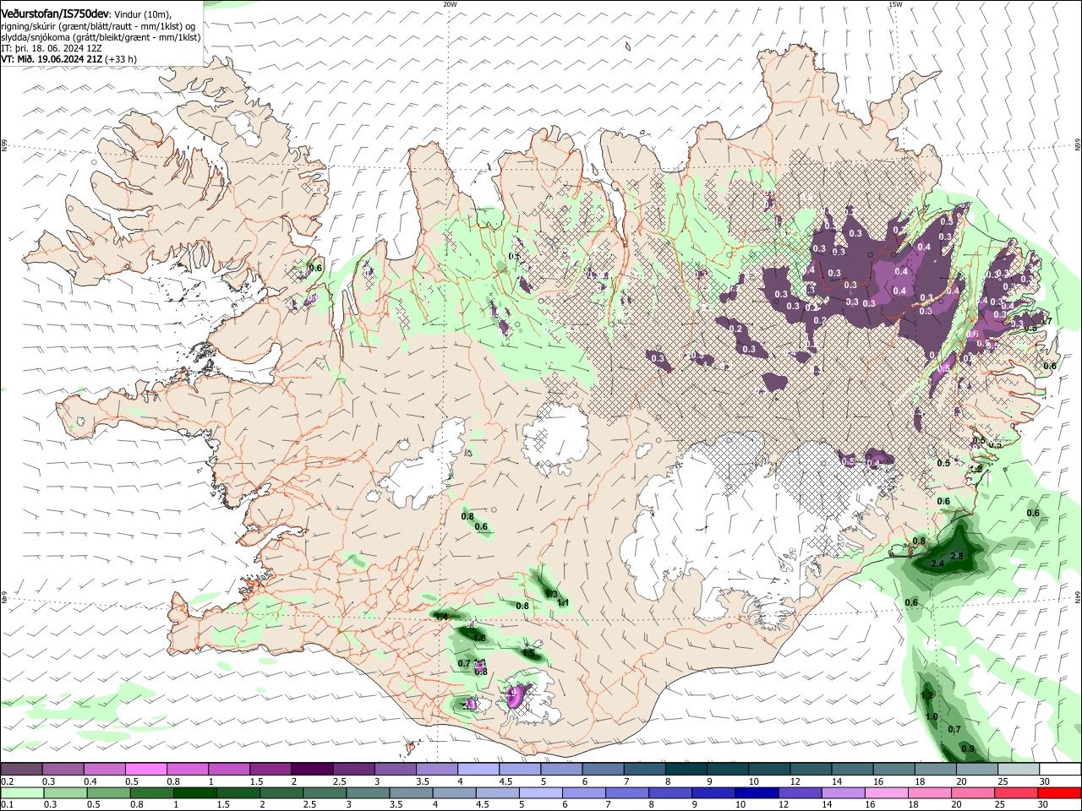Screen dimensions: 1082x811
Task: Click the '0.2' snowfall value on the map
Action: 735,329
